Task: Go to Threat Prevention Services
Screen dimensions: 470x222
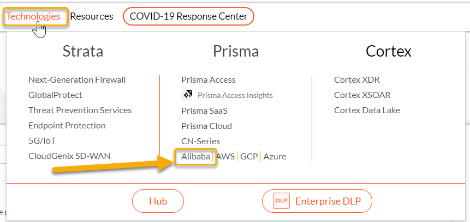Action: (80, 110)
